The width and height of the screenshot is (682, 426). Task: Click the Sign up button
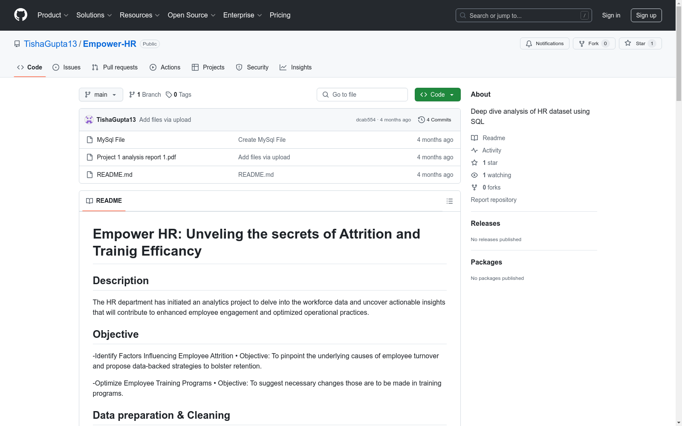pyautogui.click(x=646, y=15)
